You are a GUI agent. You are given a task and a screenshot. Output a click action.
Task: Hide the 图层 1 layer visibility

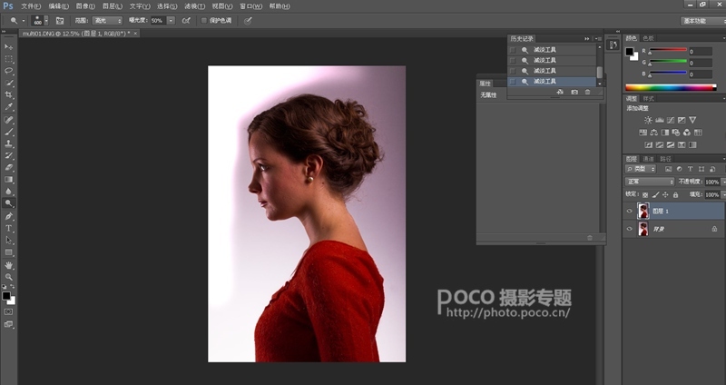pyautogui.click(x=630, y=211)
